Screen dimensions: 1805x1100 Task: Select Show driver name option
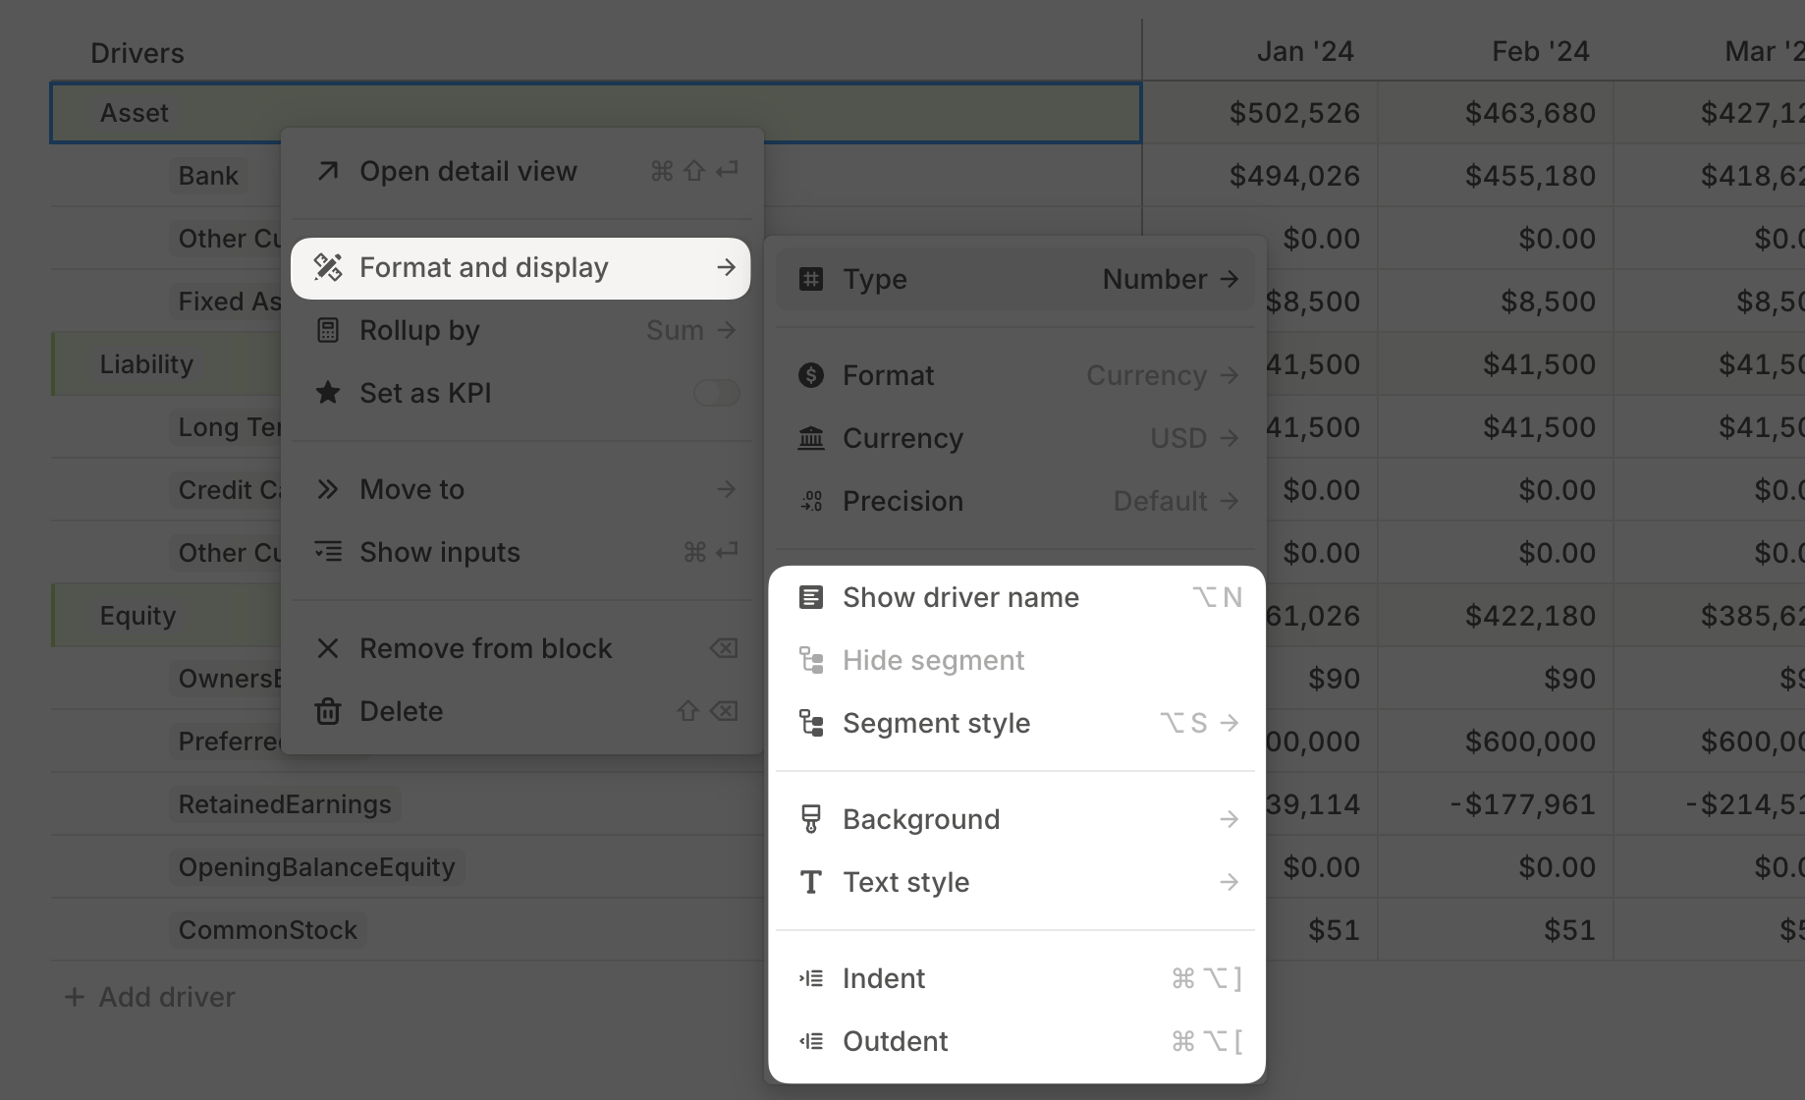click(959, 596)
